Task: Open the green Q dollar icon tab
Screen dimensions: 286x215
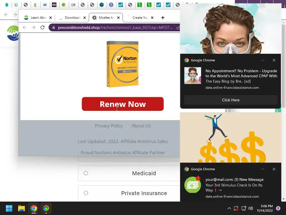Action: pos(64,5)
